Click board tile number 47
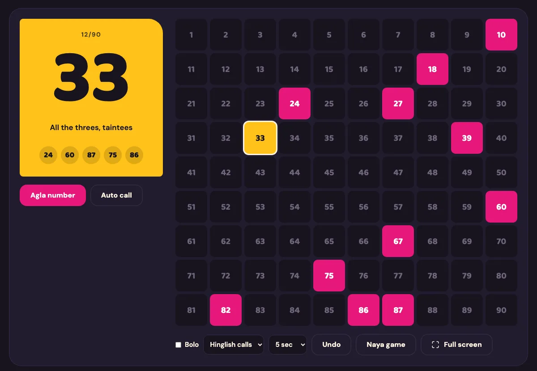The height and width of the screenshot is (371, 537). (x=398, y=173)
